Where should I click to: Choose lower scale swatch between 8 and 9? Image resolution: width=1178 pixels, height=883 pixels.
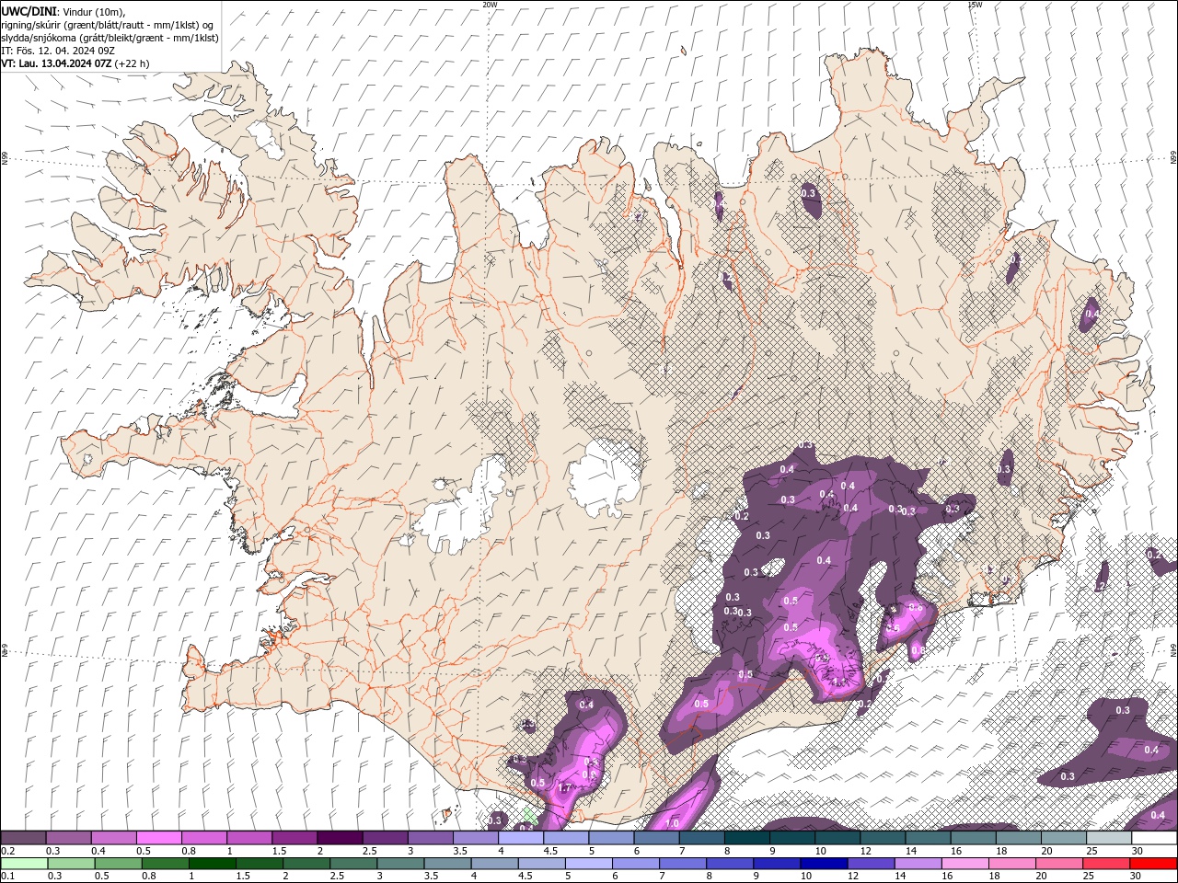[730, 864]
